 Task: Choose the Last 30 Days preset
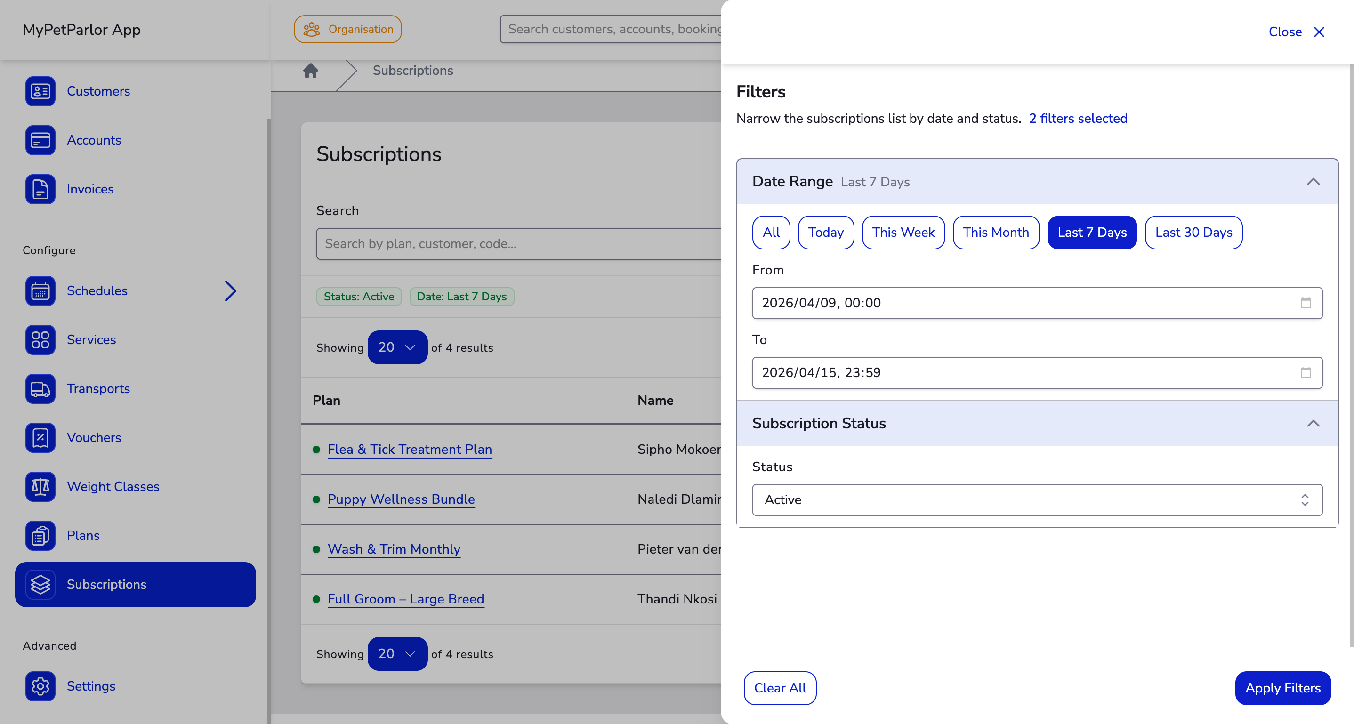(x=1193, y=233)
